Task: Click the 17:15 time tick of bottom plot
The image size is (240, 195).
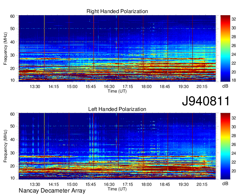Action: pos(128,184)
